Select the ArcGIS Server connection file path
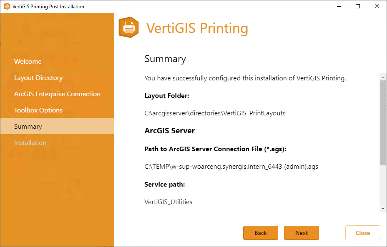 click(x=231, y=166)
